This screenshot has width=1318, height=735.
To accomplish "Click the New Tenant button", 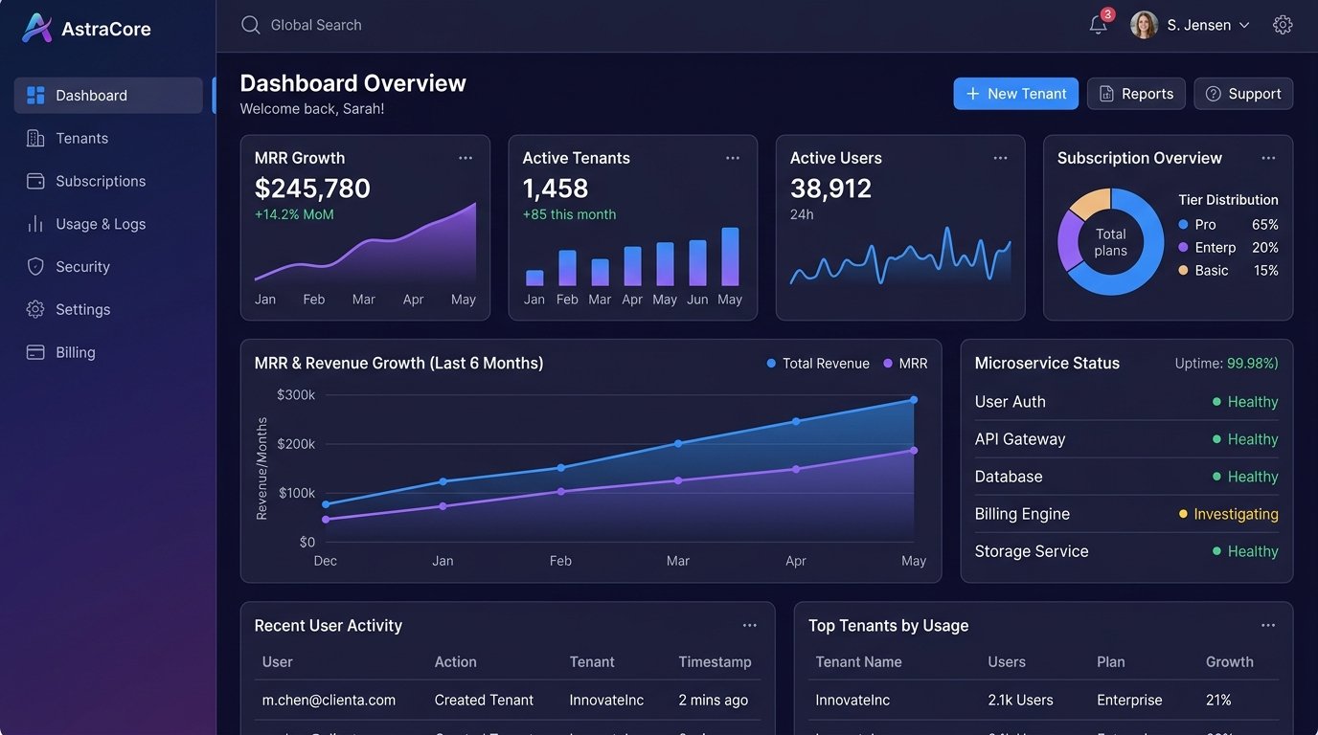I will [1016, 94].
